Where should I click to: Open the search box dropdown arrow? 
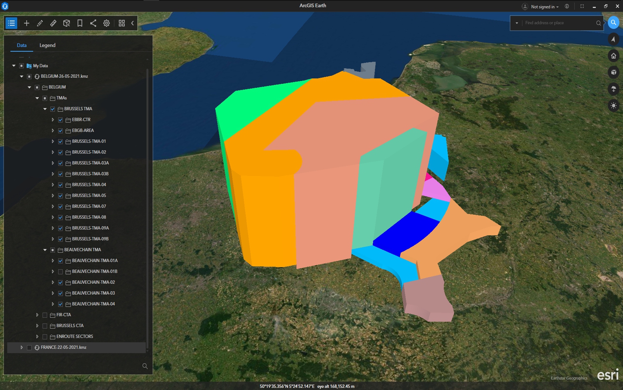click(517, 23)
